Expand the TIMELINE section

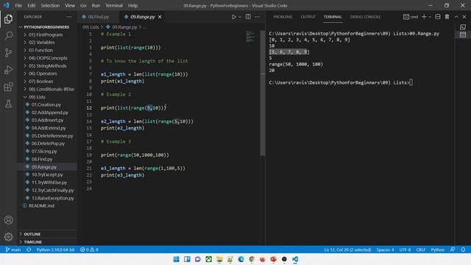[32, 242]
